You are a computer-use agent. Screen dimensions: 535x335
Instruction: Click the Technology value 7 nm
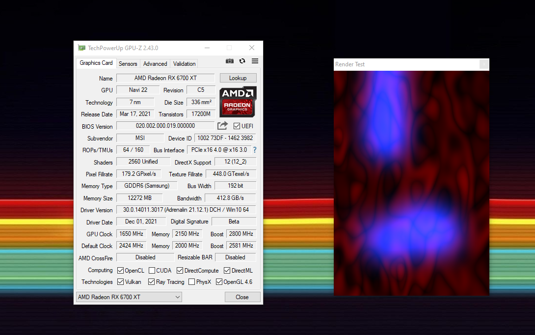tap(135, 102)
